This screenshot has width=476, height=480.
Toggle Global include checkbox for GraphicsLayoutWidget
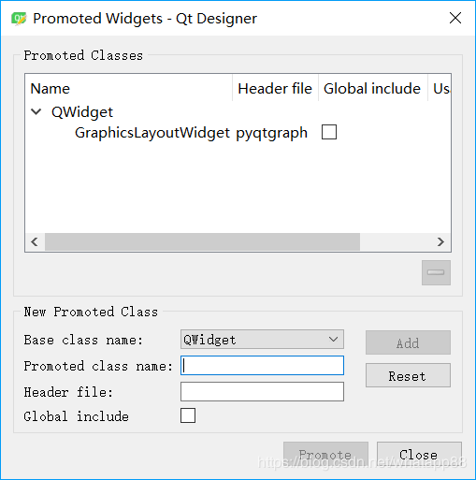click(x=329, y=132)
